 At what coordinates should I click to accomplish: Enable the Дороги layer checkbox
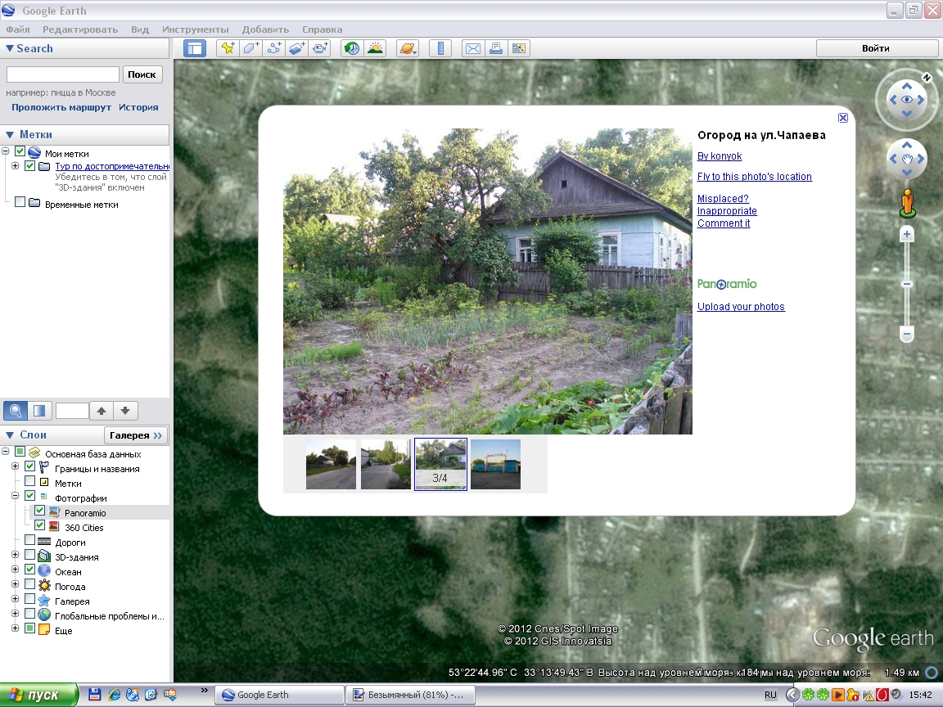tap(30, 541)
